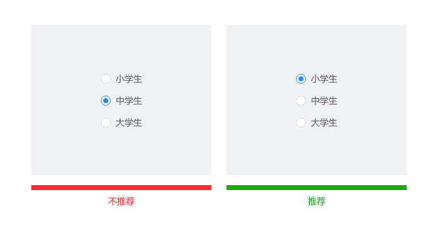Click empty gray area below 大学生 in right panel
This screenshot has height=232, width=438.
317,152
